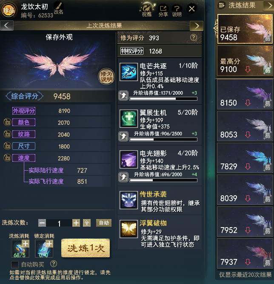Go to next result with right arrow

(197, 26)
